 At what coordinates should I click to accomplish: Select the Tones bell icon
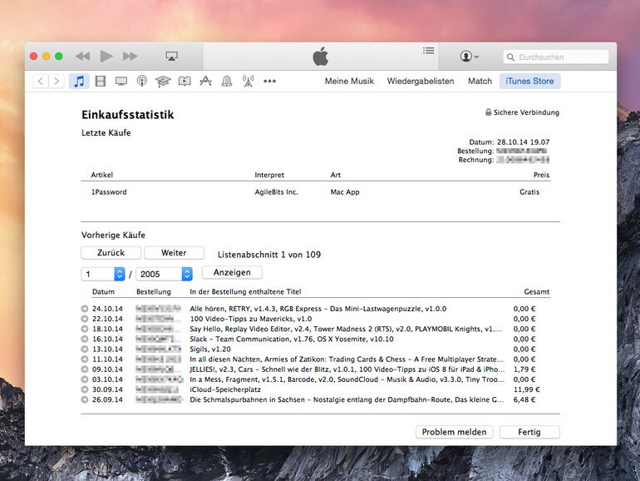[227, 82]
